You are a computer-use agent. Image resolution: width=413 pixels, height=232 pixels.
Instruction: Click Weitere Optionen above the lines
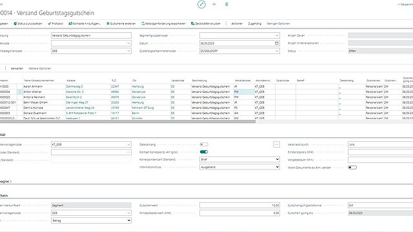click(x=40, y=68)
